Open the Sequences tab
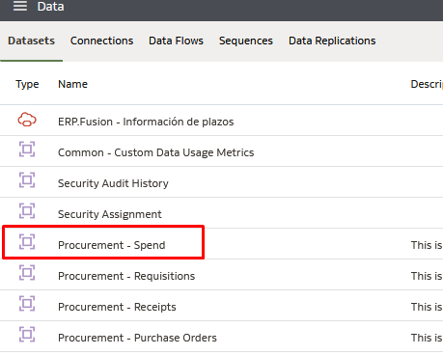This screenshot has height=355, width=443. [246, 41]
